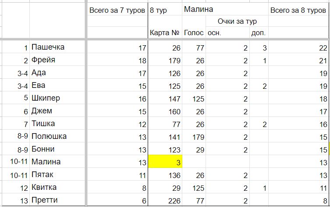Select the 'Всего за 8 туров' header cell

[x=298, y=9]
